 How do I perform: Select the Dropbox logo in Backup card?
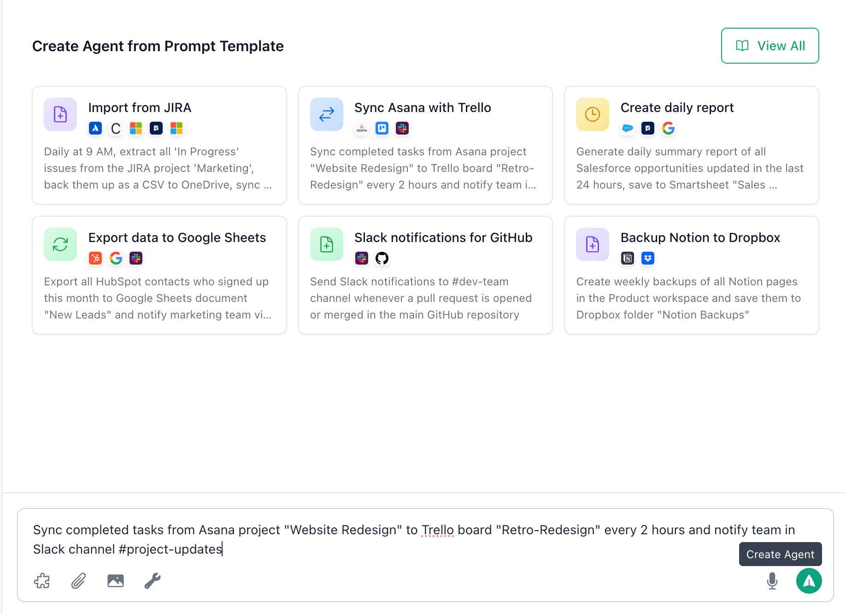[648, 258]
